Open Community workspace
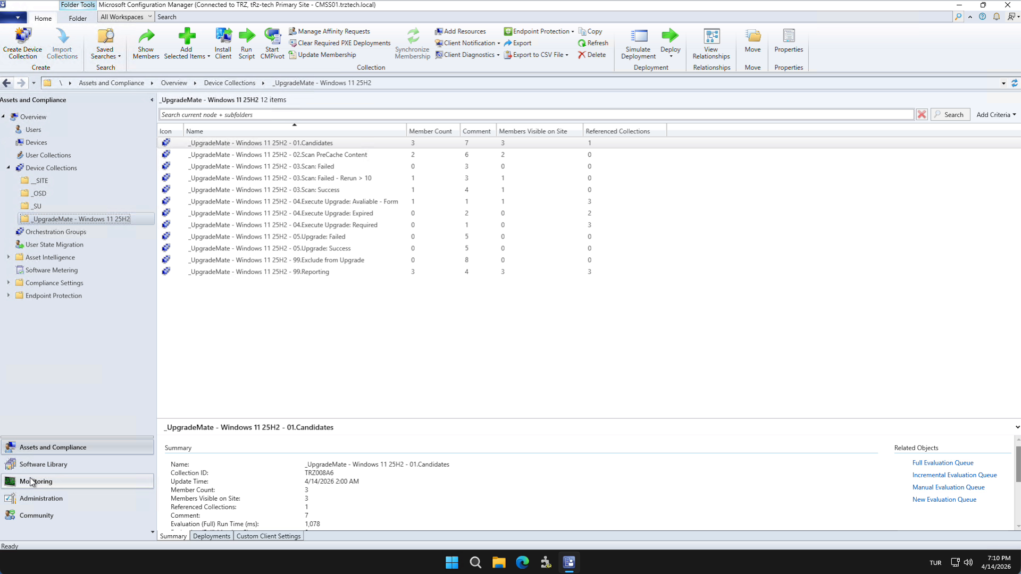Viewport: 1021px width, 574px height. click(x=78, y=516)
